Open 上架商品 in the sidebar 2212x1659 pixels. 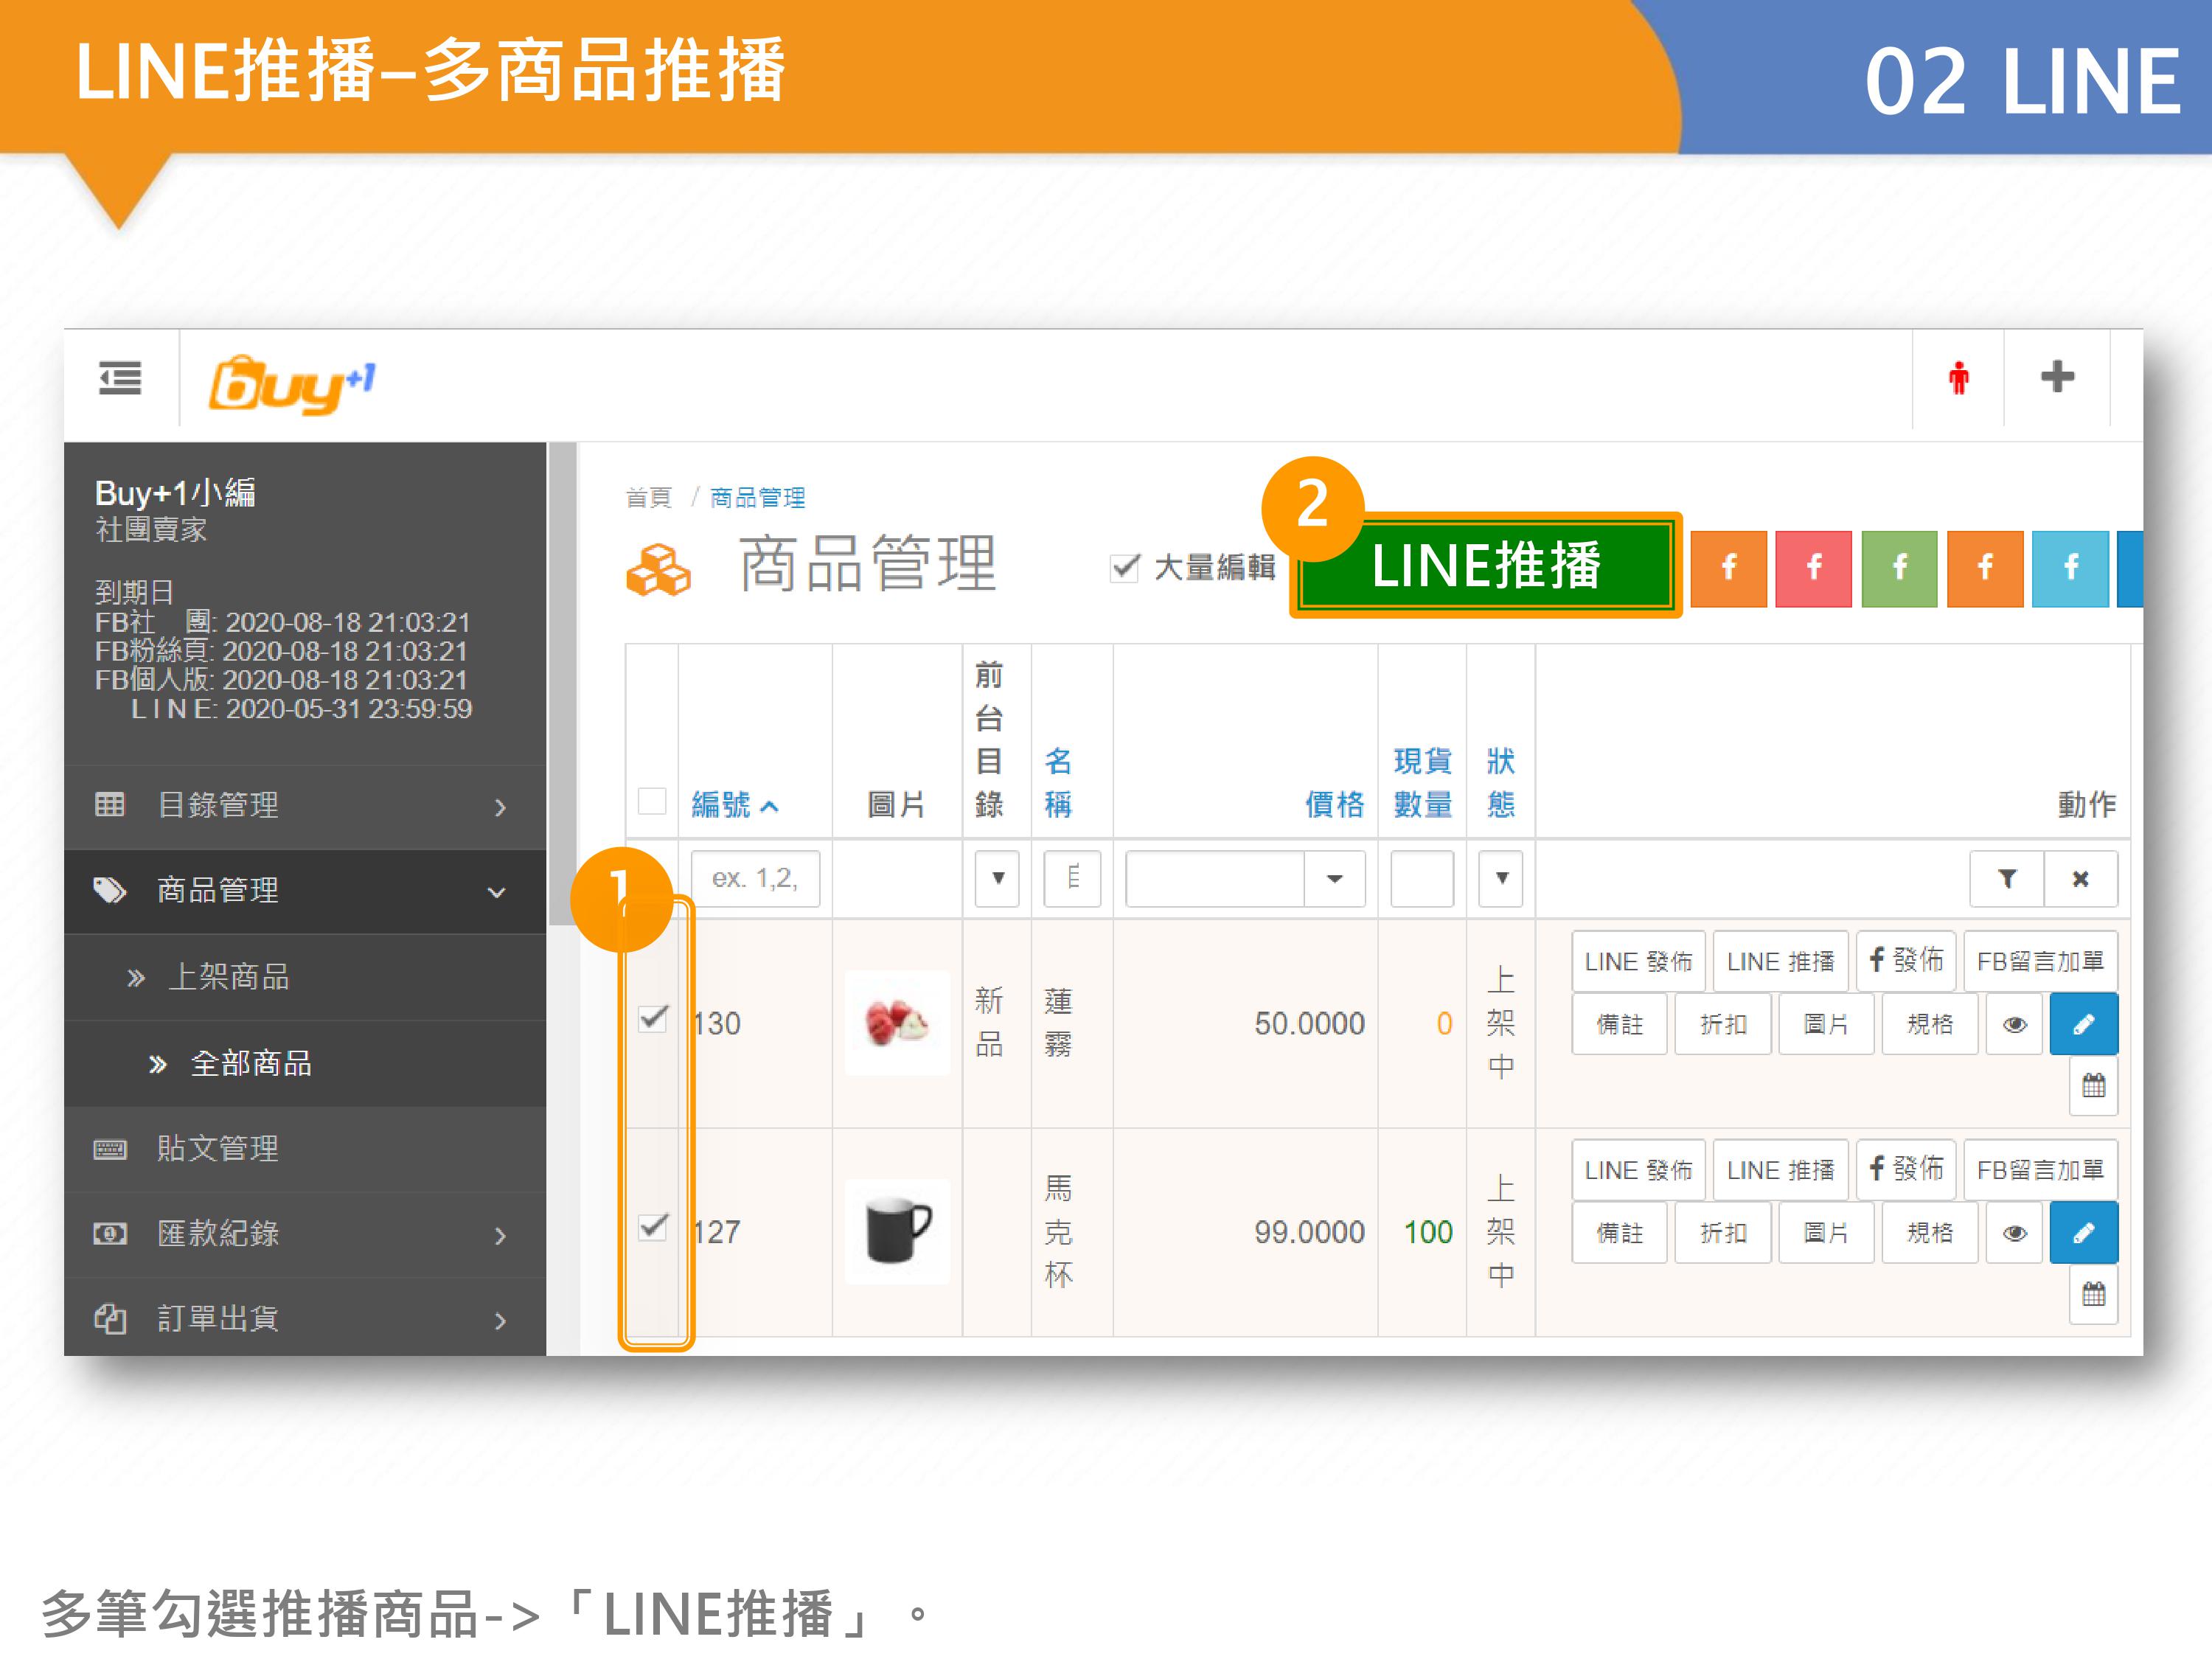click(x=229, y=976)
